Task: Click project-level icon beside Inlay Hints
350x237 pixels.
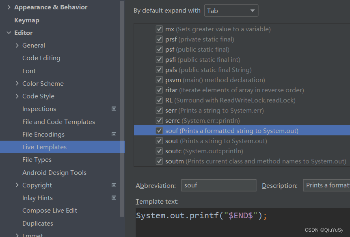Action: tap(114, 198)
